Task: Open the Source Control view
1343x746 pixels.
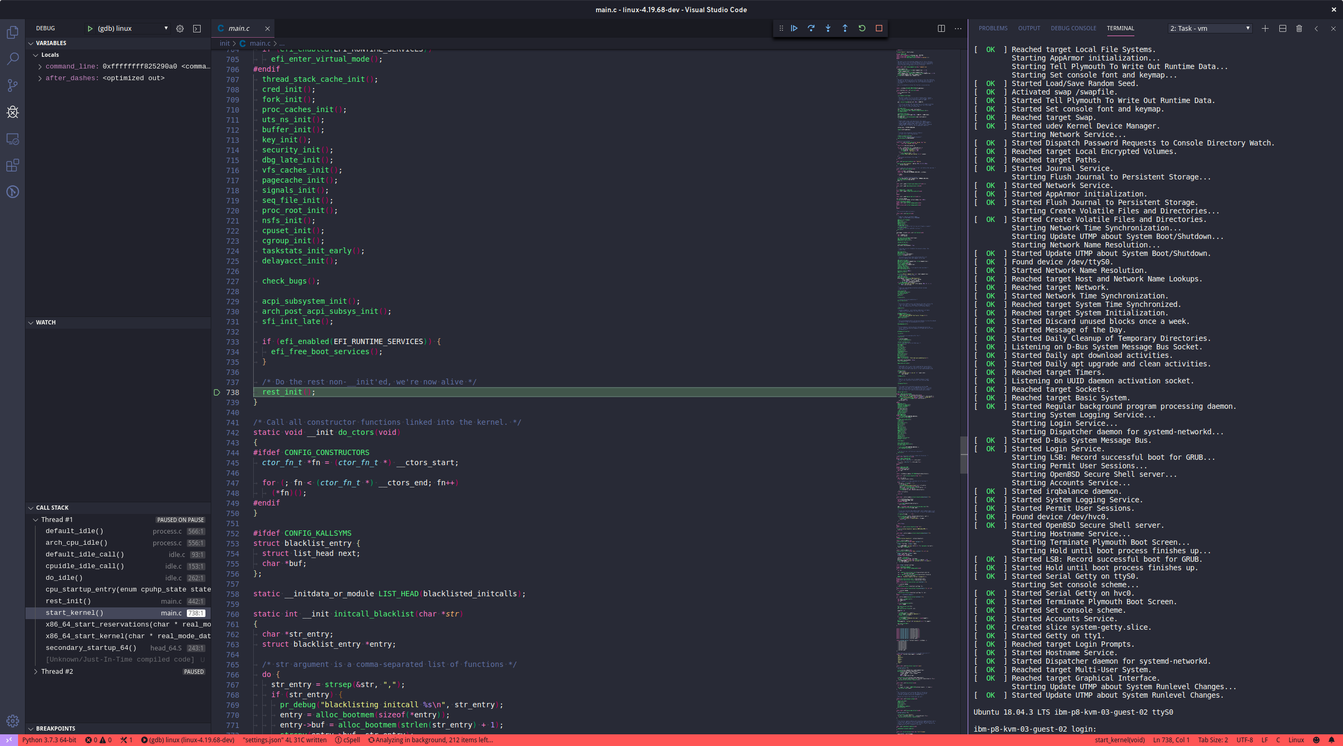Action: click(x=13, y=85)
